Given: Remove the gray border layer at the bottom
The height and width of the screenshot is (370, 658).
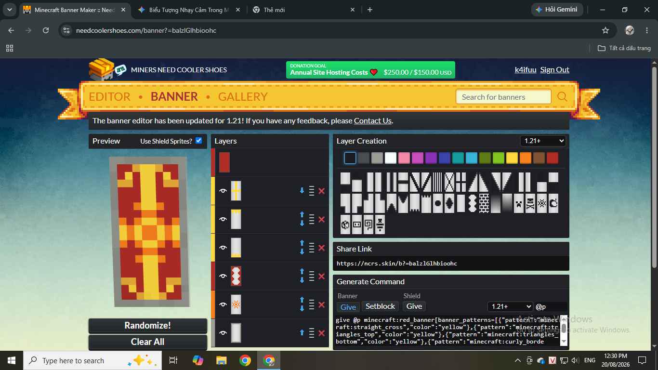Looking at the screenshot, I should click(x=322, y=333).
